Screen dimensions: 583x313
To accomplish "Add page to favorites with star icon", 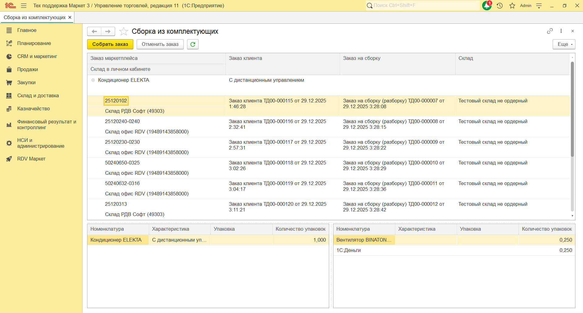I will click(x=124, y=31).
